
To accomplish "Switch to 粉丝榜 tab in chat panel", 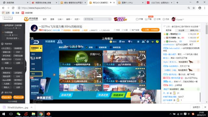I will [x=181, y=30].
